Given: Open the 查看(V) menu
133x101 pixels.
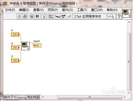Looking at the screenshot, I should click(x=38, y=10).
